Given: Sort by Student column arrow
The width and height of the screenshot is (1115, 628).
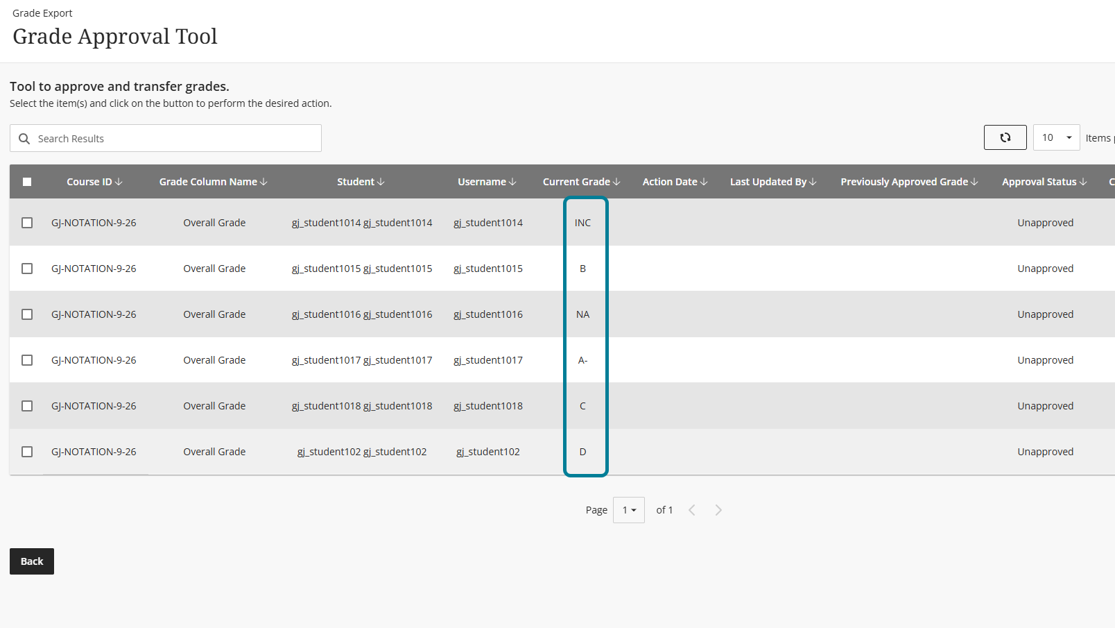Looking at the screenshot, I should point(381,182).
